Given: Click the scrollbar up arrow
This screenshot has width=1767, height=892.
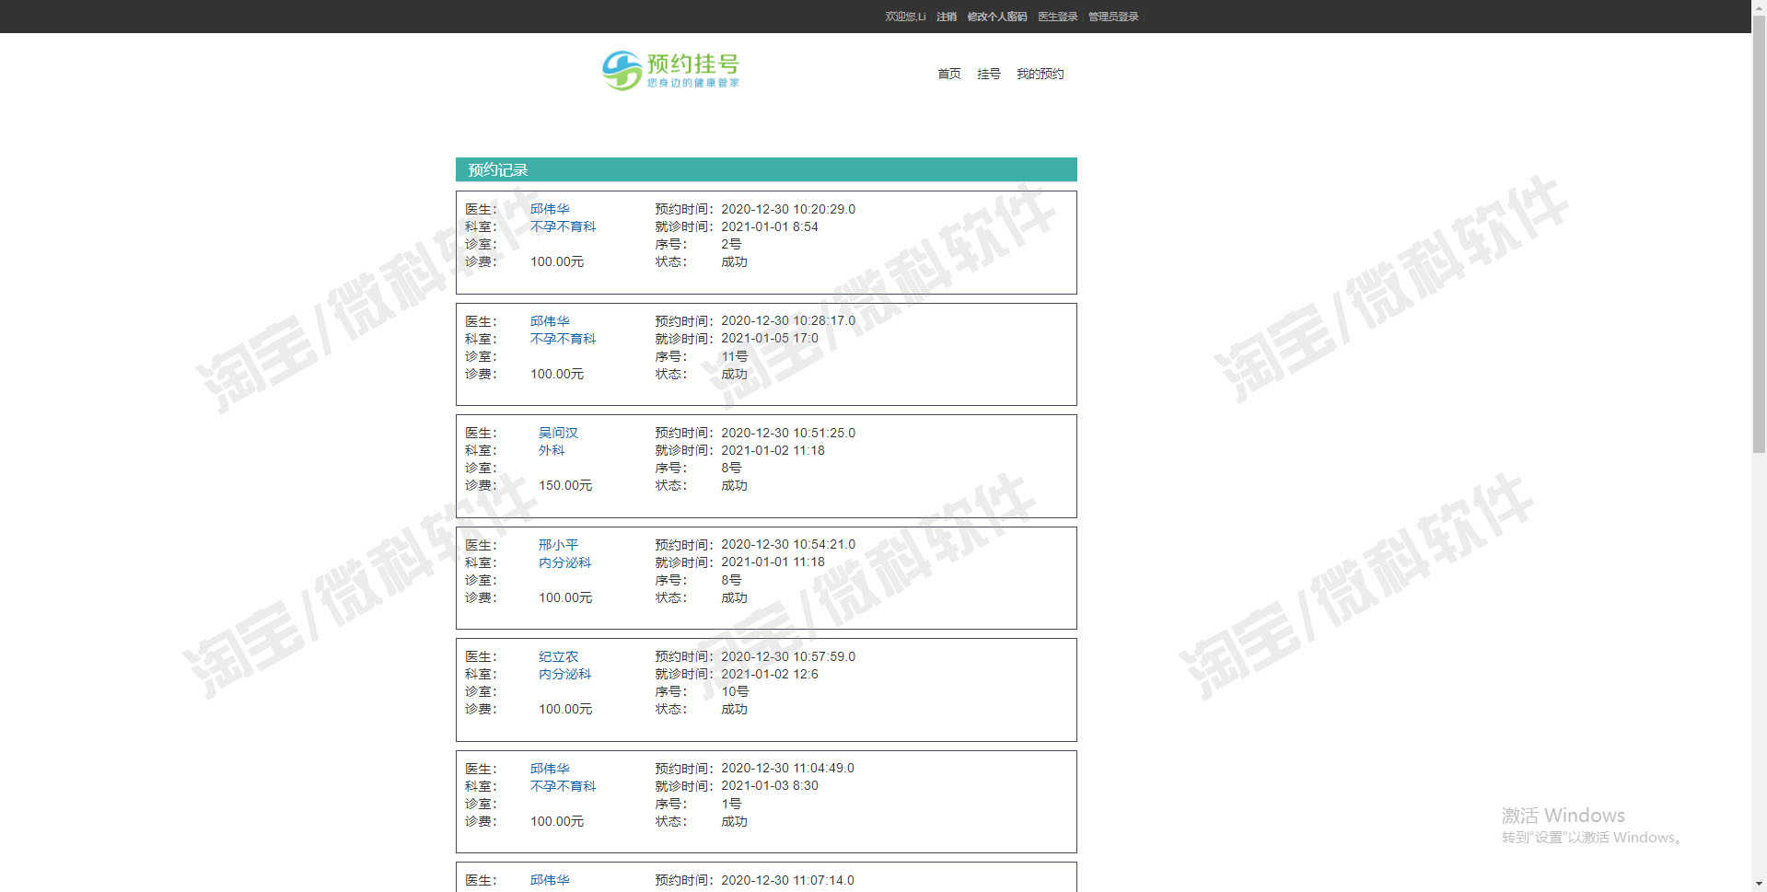Looking at the screenshot, I should tap(1759, 7).
